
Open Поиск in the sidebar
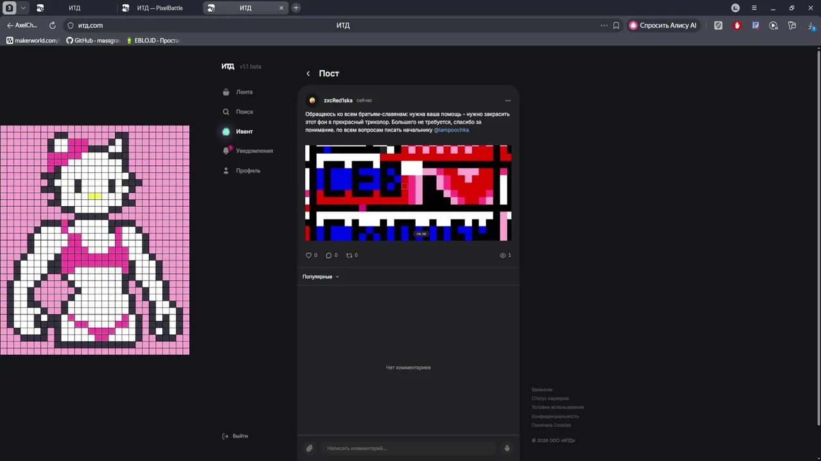click(x=238, y=111)
